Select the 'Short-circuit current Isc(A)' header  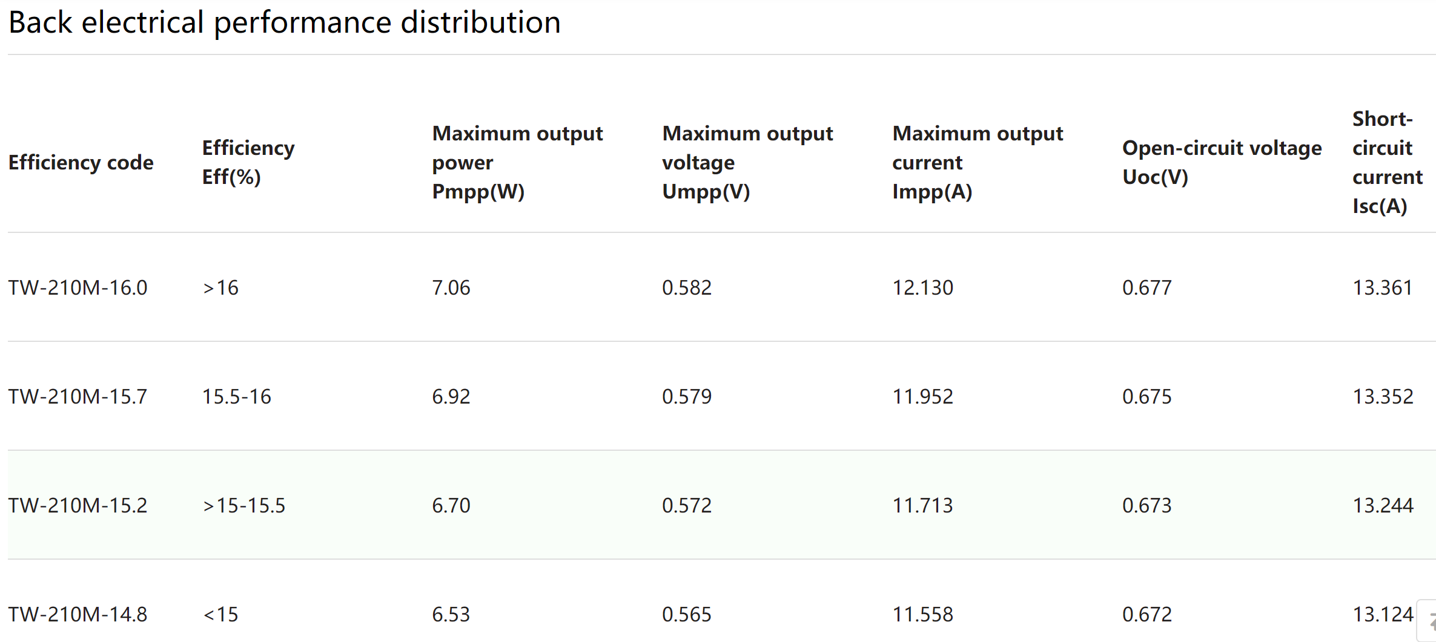tap(1387, 162)
